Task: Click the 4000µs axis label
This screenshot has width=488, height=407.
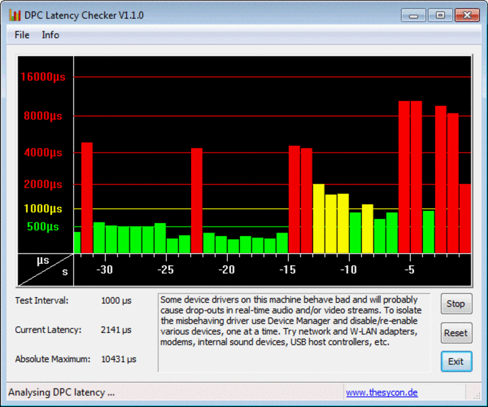Action: coord(43,153)
